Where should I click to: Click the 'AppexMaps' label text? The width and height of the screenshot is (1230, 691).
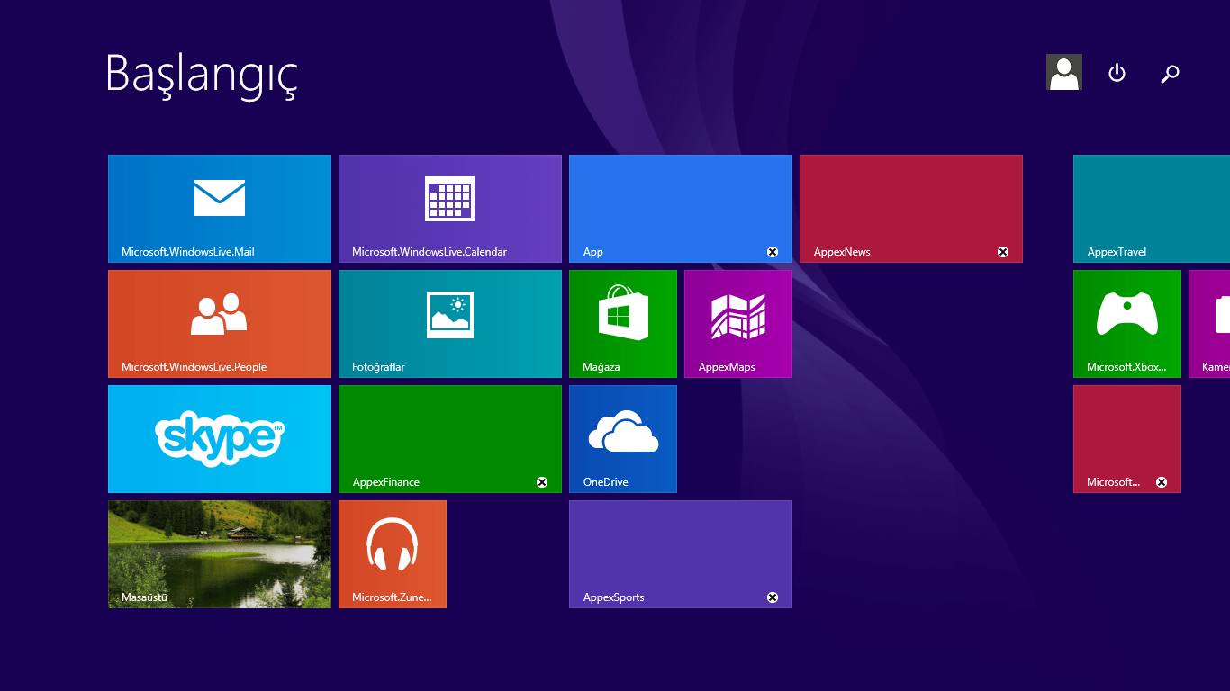[x=727, y=367]
